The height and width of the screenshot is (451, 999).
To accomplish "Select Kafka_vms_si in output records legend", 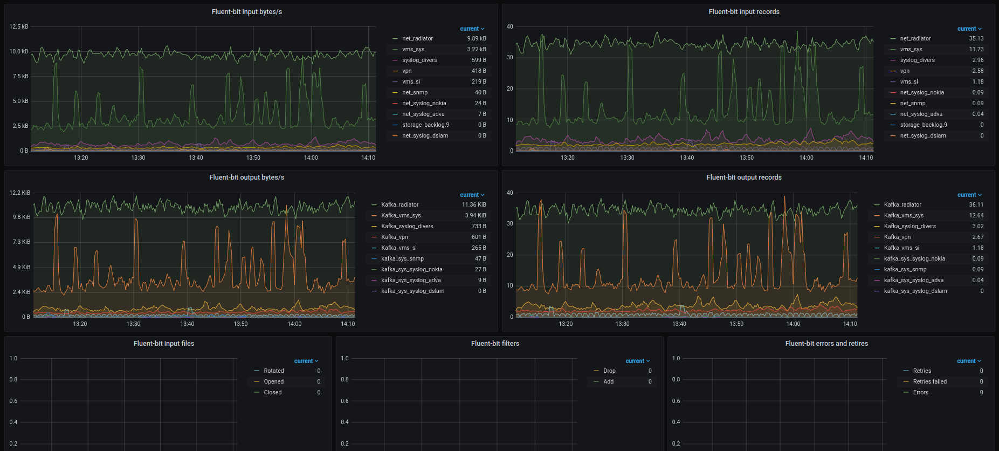I will (901, 248).
